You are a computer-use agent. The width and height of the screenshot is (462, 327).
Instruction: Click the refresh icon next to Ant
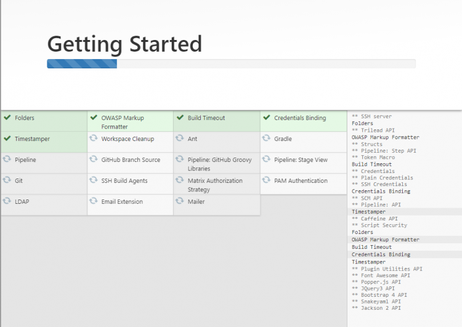point(180,138)
